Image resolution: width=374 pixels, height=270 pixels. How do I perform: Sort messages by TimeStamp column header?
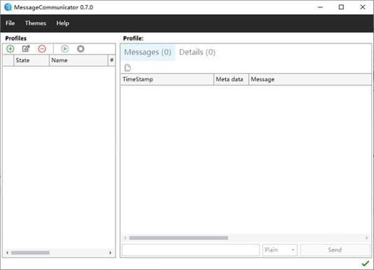pos(167,79)
